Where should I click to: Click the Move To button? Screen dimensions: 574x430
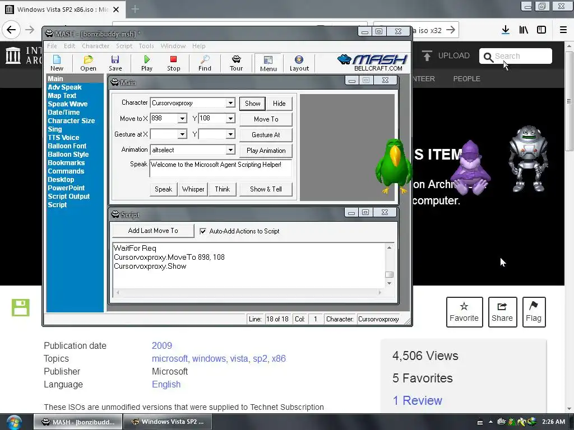266,119
